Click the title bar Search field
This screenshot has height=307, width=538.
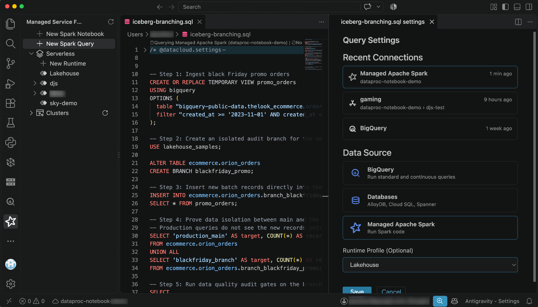[x=269, y=7]
